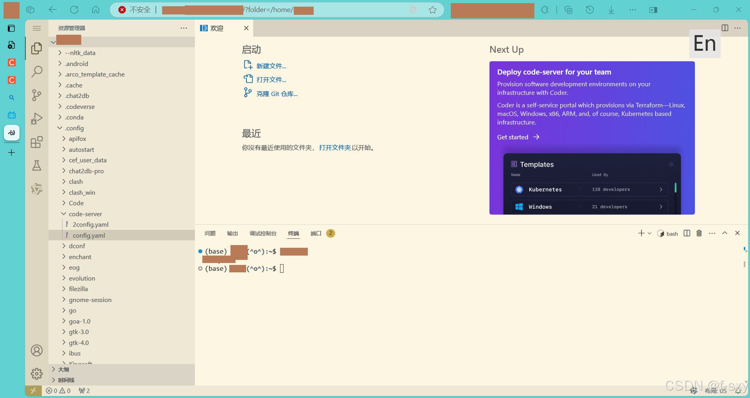Screen dimensions: 750x398
Task: Kill the terminal with the trash icon
Action: coord(699,233)
